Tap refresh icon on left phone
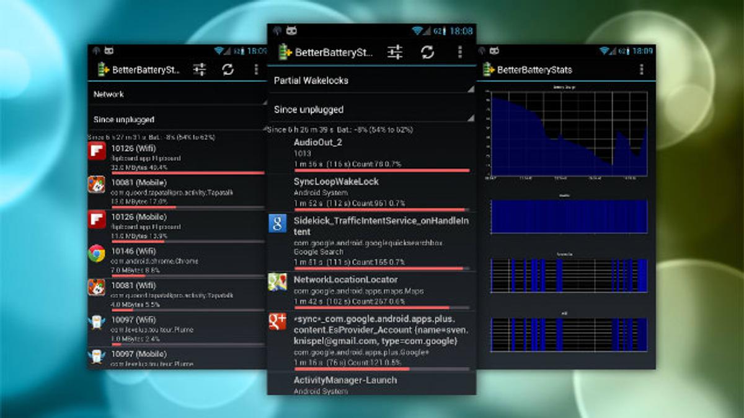744x418 pixels. click(x=228, y=69)
